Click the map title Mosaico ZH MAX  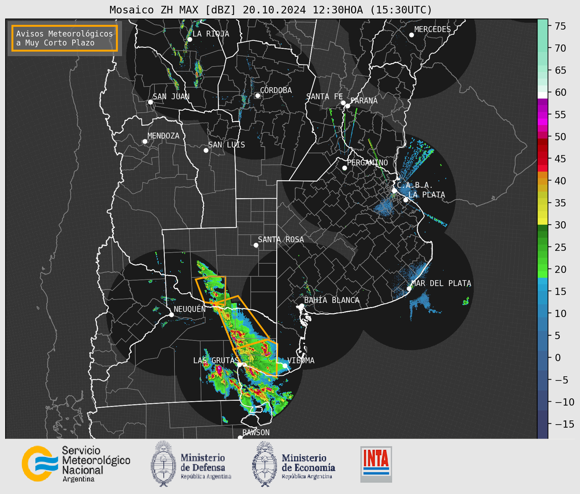271,10
